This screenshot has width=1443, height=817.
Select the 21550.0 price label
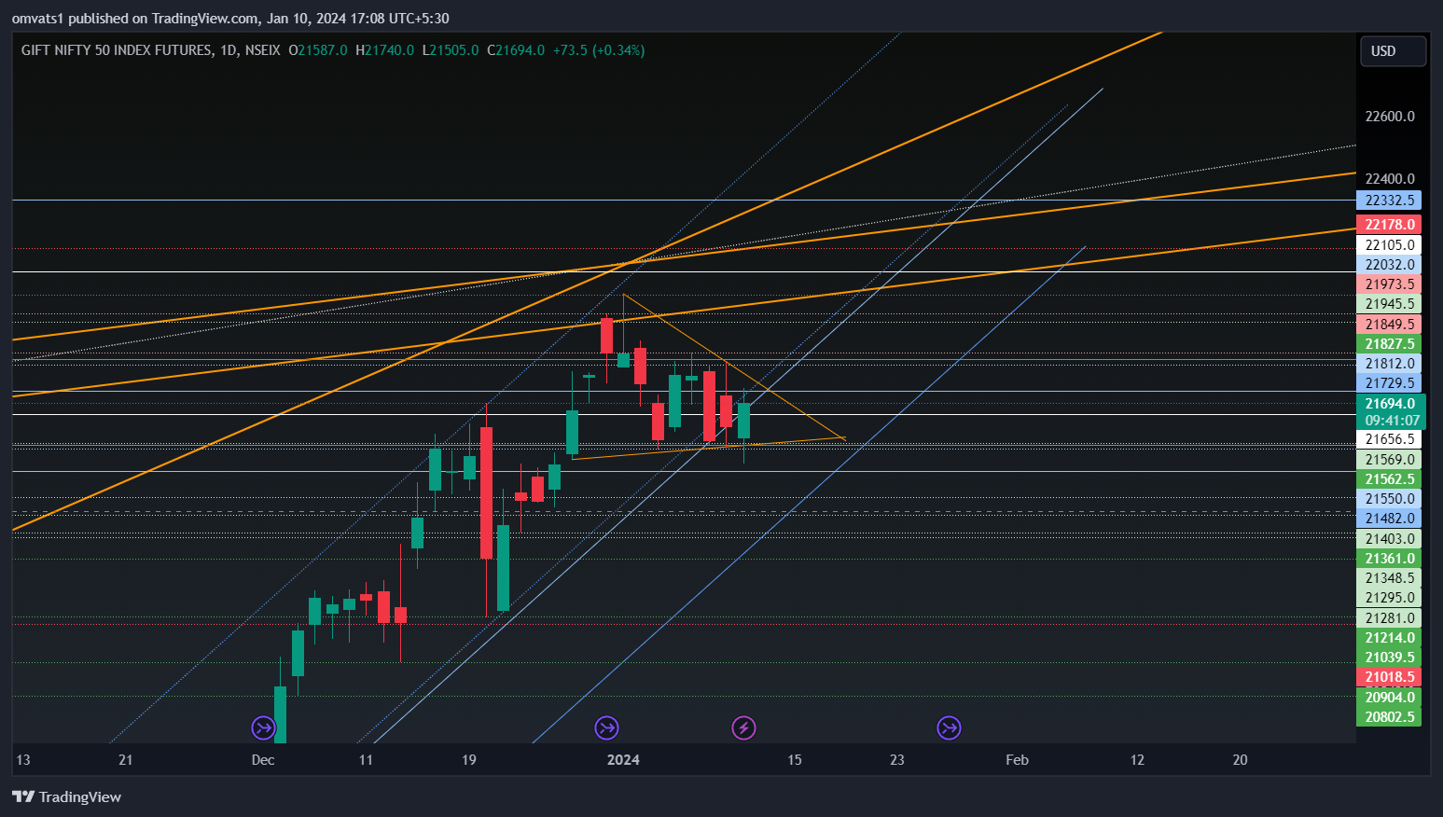(1389, 499)
